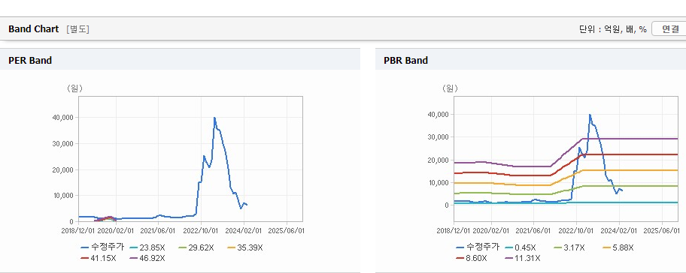Toggle 수정주가 legend in PBR Band chart
The image size is (686, 273).
point(478,247)
